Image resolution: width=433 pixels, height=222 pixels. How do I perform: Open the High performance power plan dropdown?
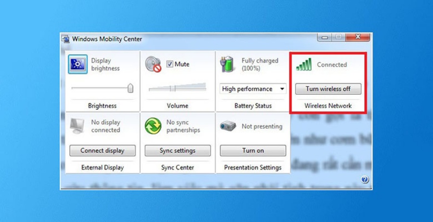(253, 89)
